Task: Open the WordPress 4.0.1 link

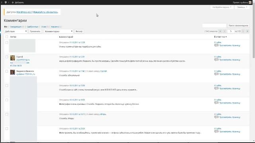Action: 25,12
